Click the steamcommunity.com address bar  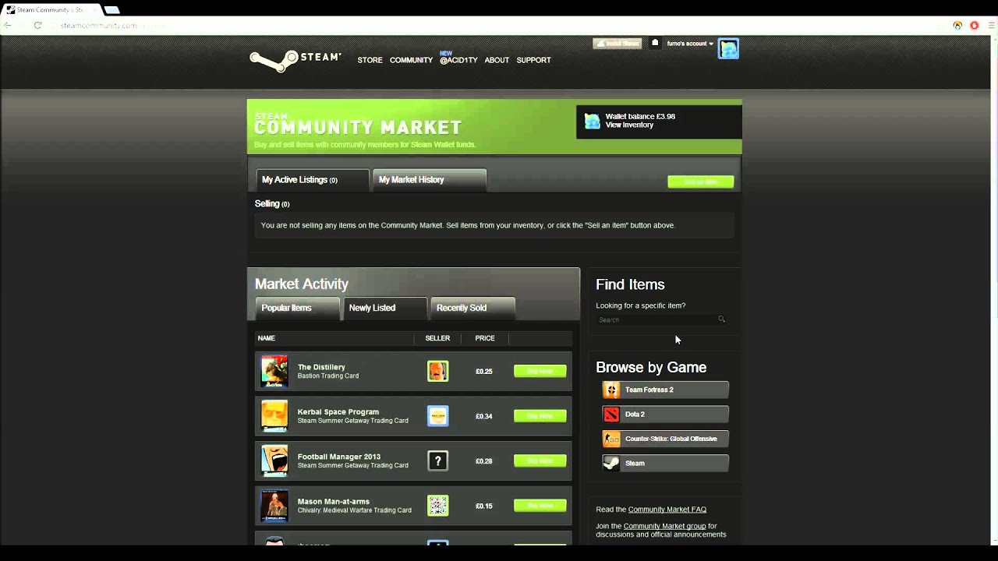click(499, 26)
